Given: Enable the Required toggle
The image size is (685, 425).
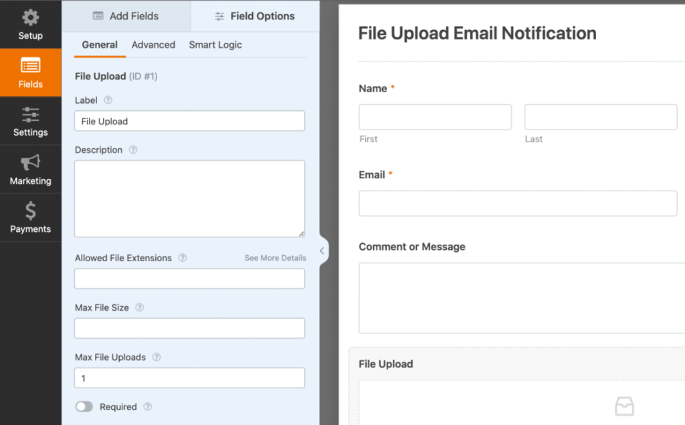Looking at the screenshot, I should [84, 406].
